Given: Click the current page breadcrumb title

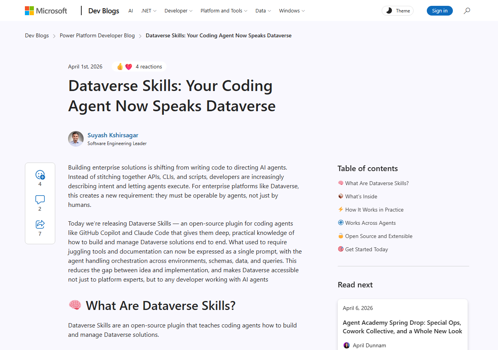Looking at the screenshot, I should (219, 35).
